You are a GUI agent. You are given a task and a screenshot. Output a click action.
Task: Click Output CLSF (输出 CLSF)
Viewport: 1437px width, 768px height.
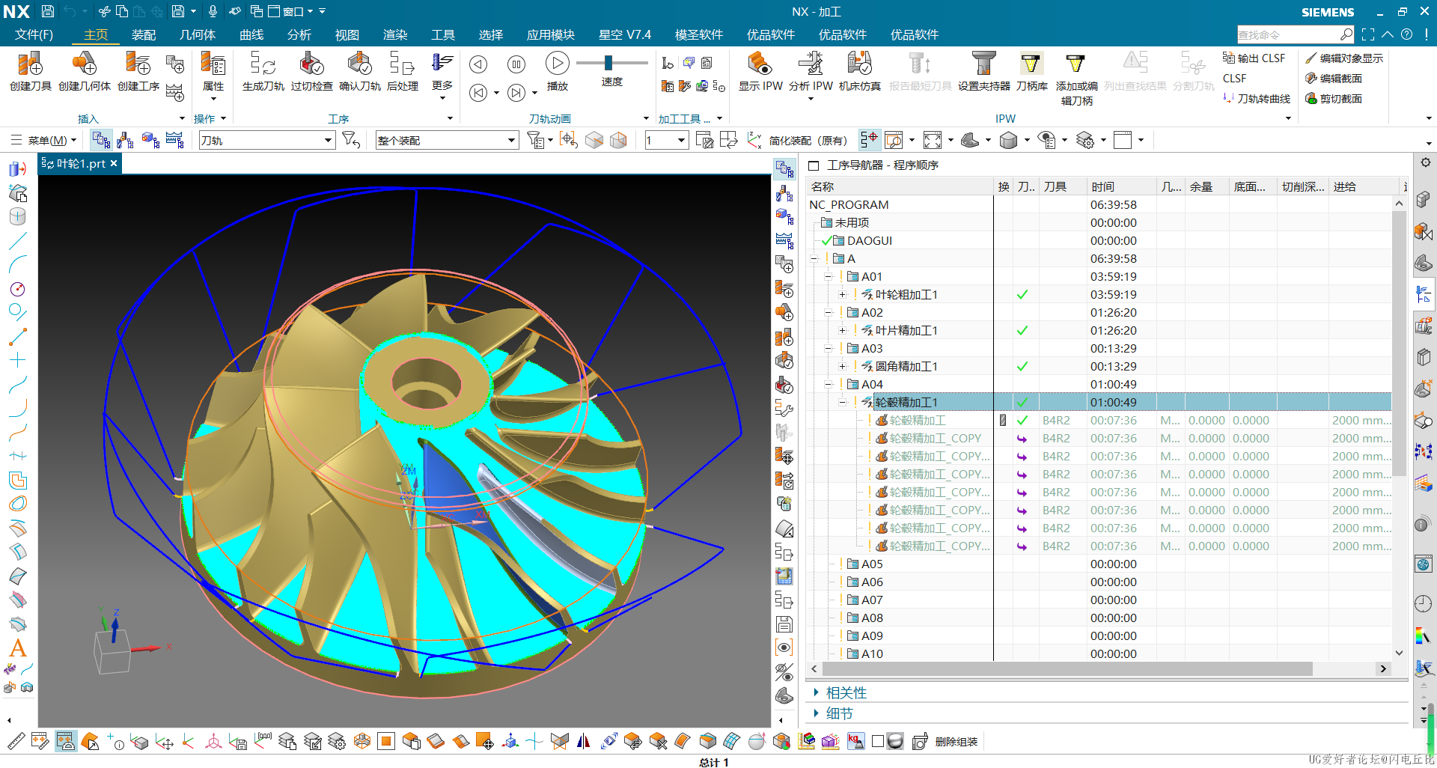[x=1254, y=58]
